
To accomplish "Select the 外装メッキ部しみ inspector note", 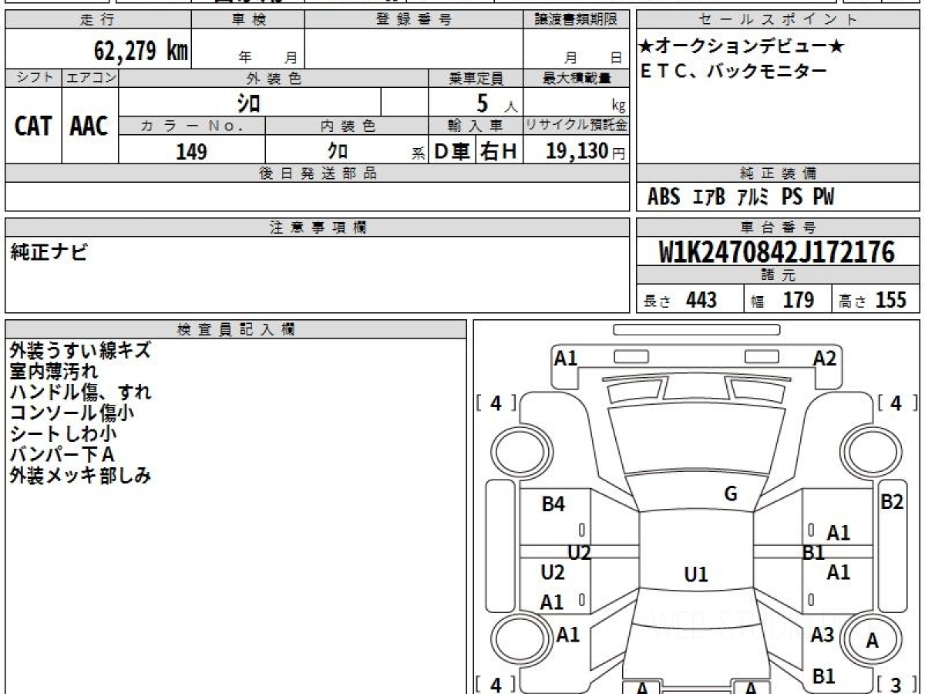I will click(80, 475).
